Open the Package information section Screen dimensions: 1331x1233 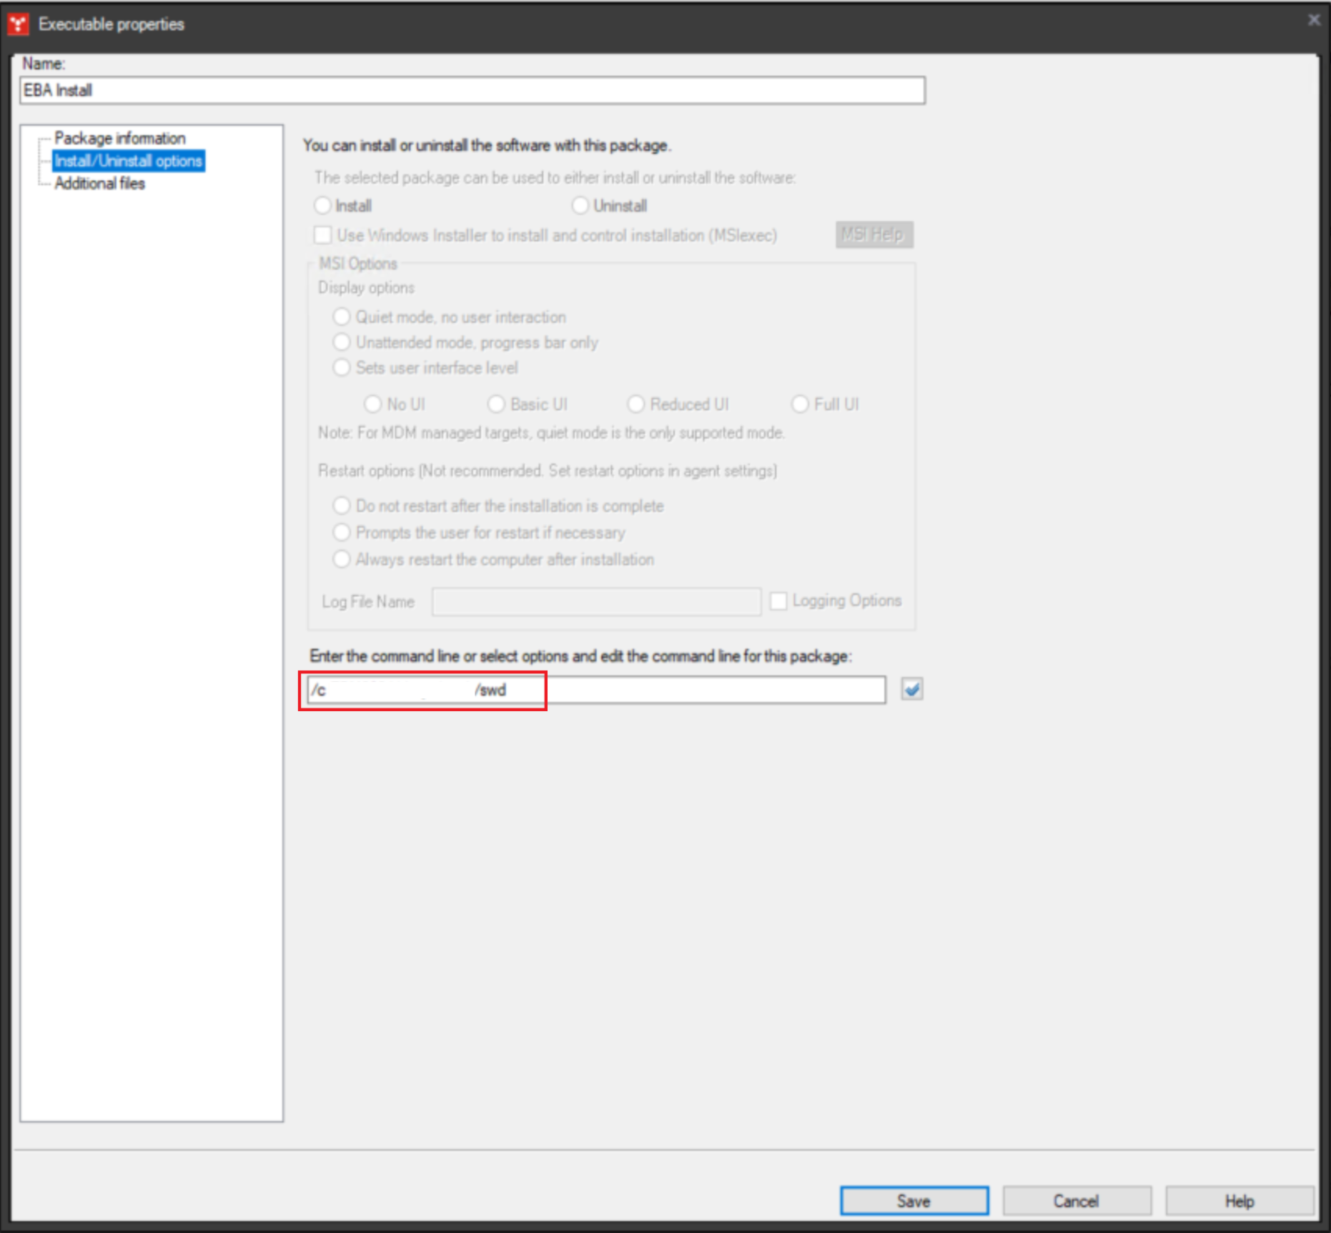click(x=120, y=138)
